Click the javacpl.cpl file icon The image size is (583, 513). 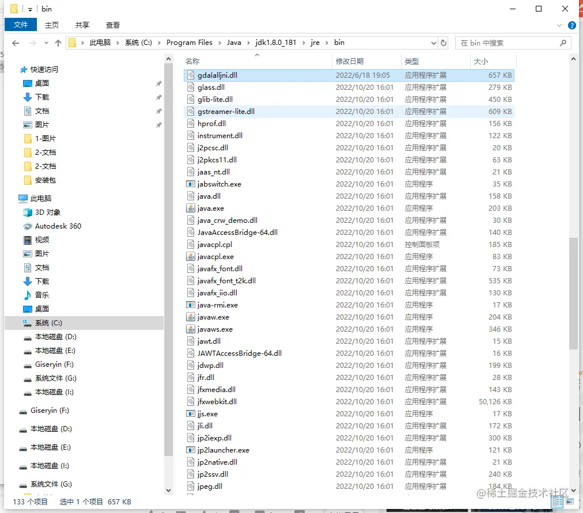pyautogui.click(x=191, y=245)
